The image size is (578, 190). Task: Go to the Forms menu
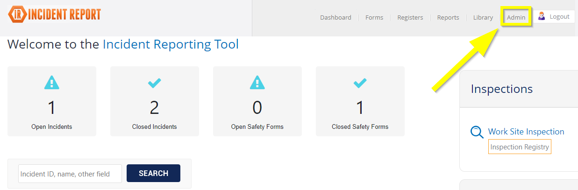click(x=374, y=18)
